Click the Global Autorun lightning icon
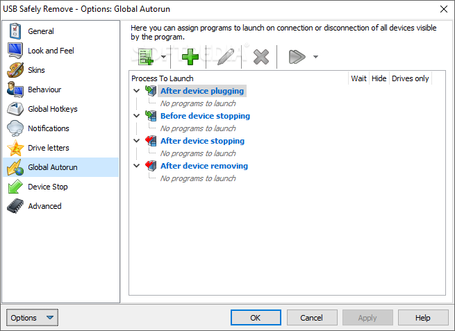Viewport: 455px width, 331px height. pyautogui.click(x=15, y=167)
